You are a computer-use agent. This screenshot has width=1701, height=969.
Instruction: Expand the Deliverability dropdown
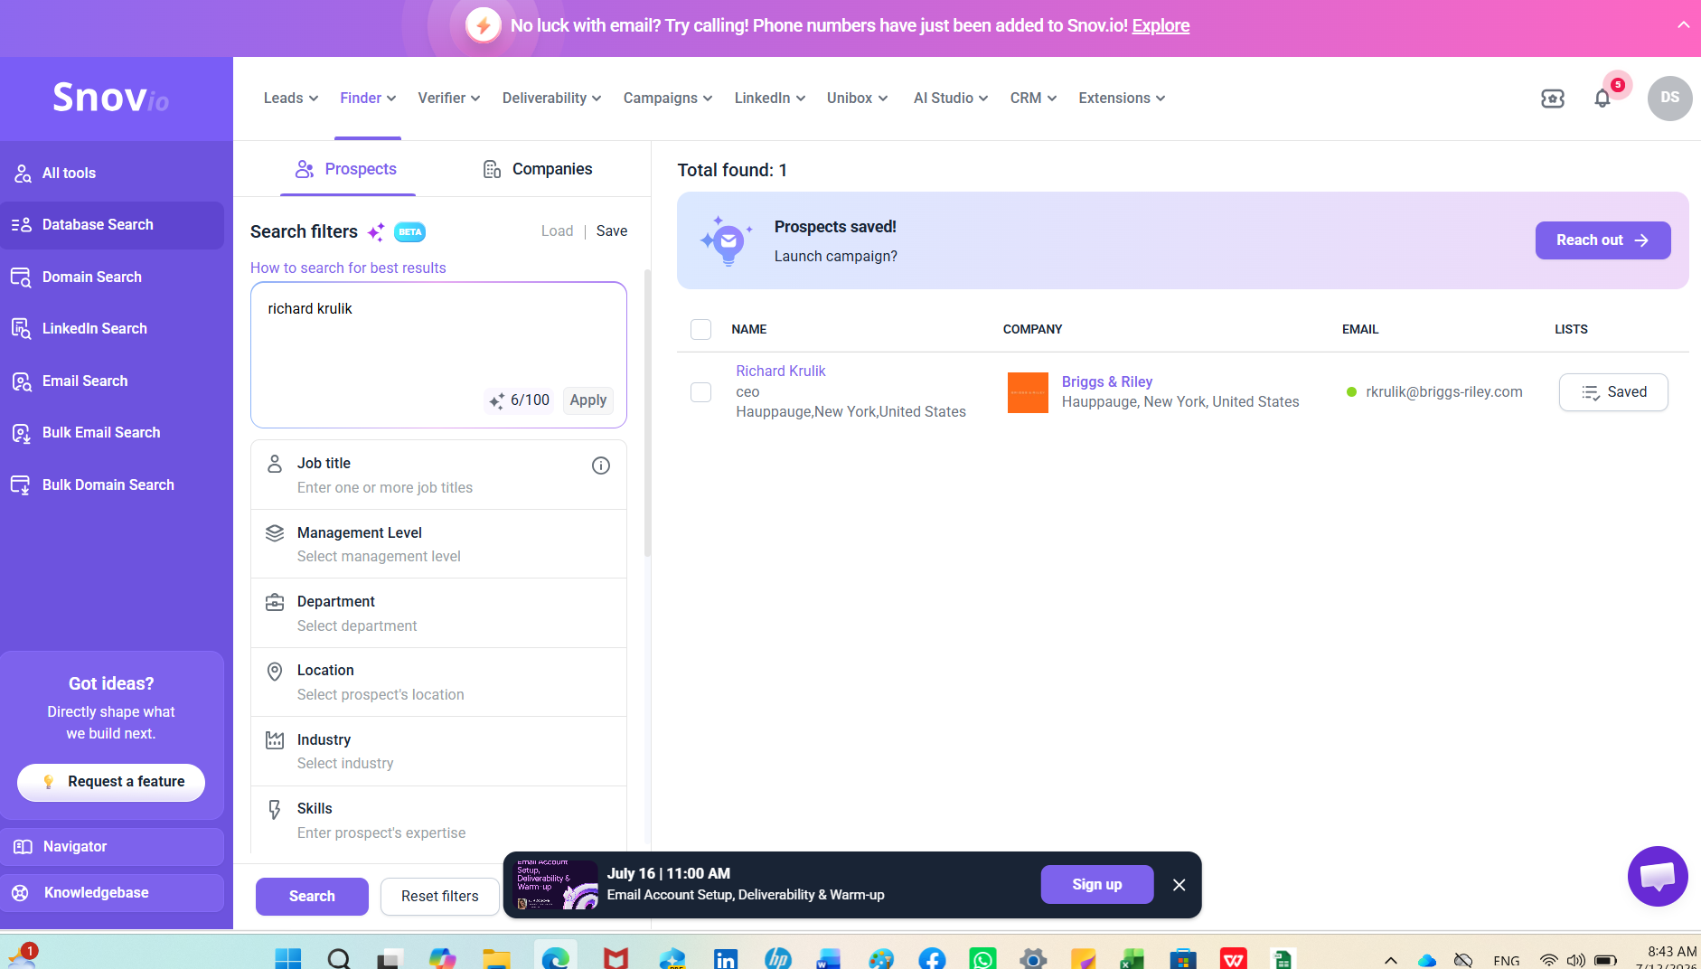tap(551, 98)
